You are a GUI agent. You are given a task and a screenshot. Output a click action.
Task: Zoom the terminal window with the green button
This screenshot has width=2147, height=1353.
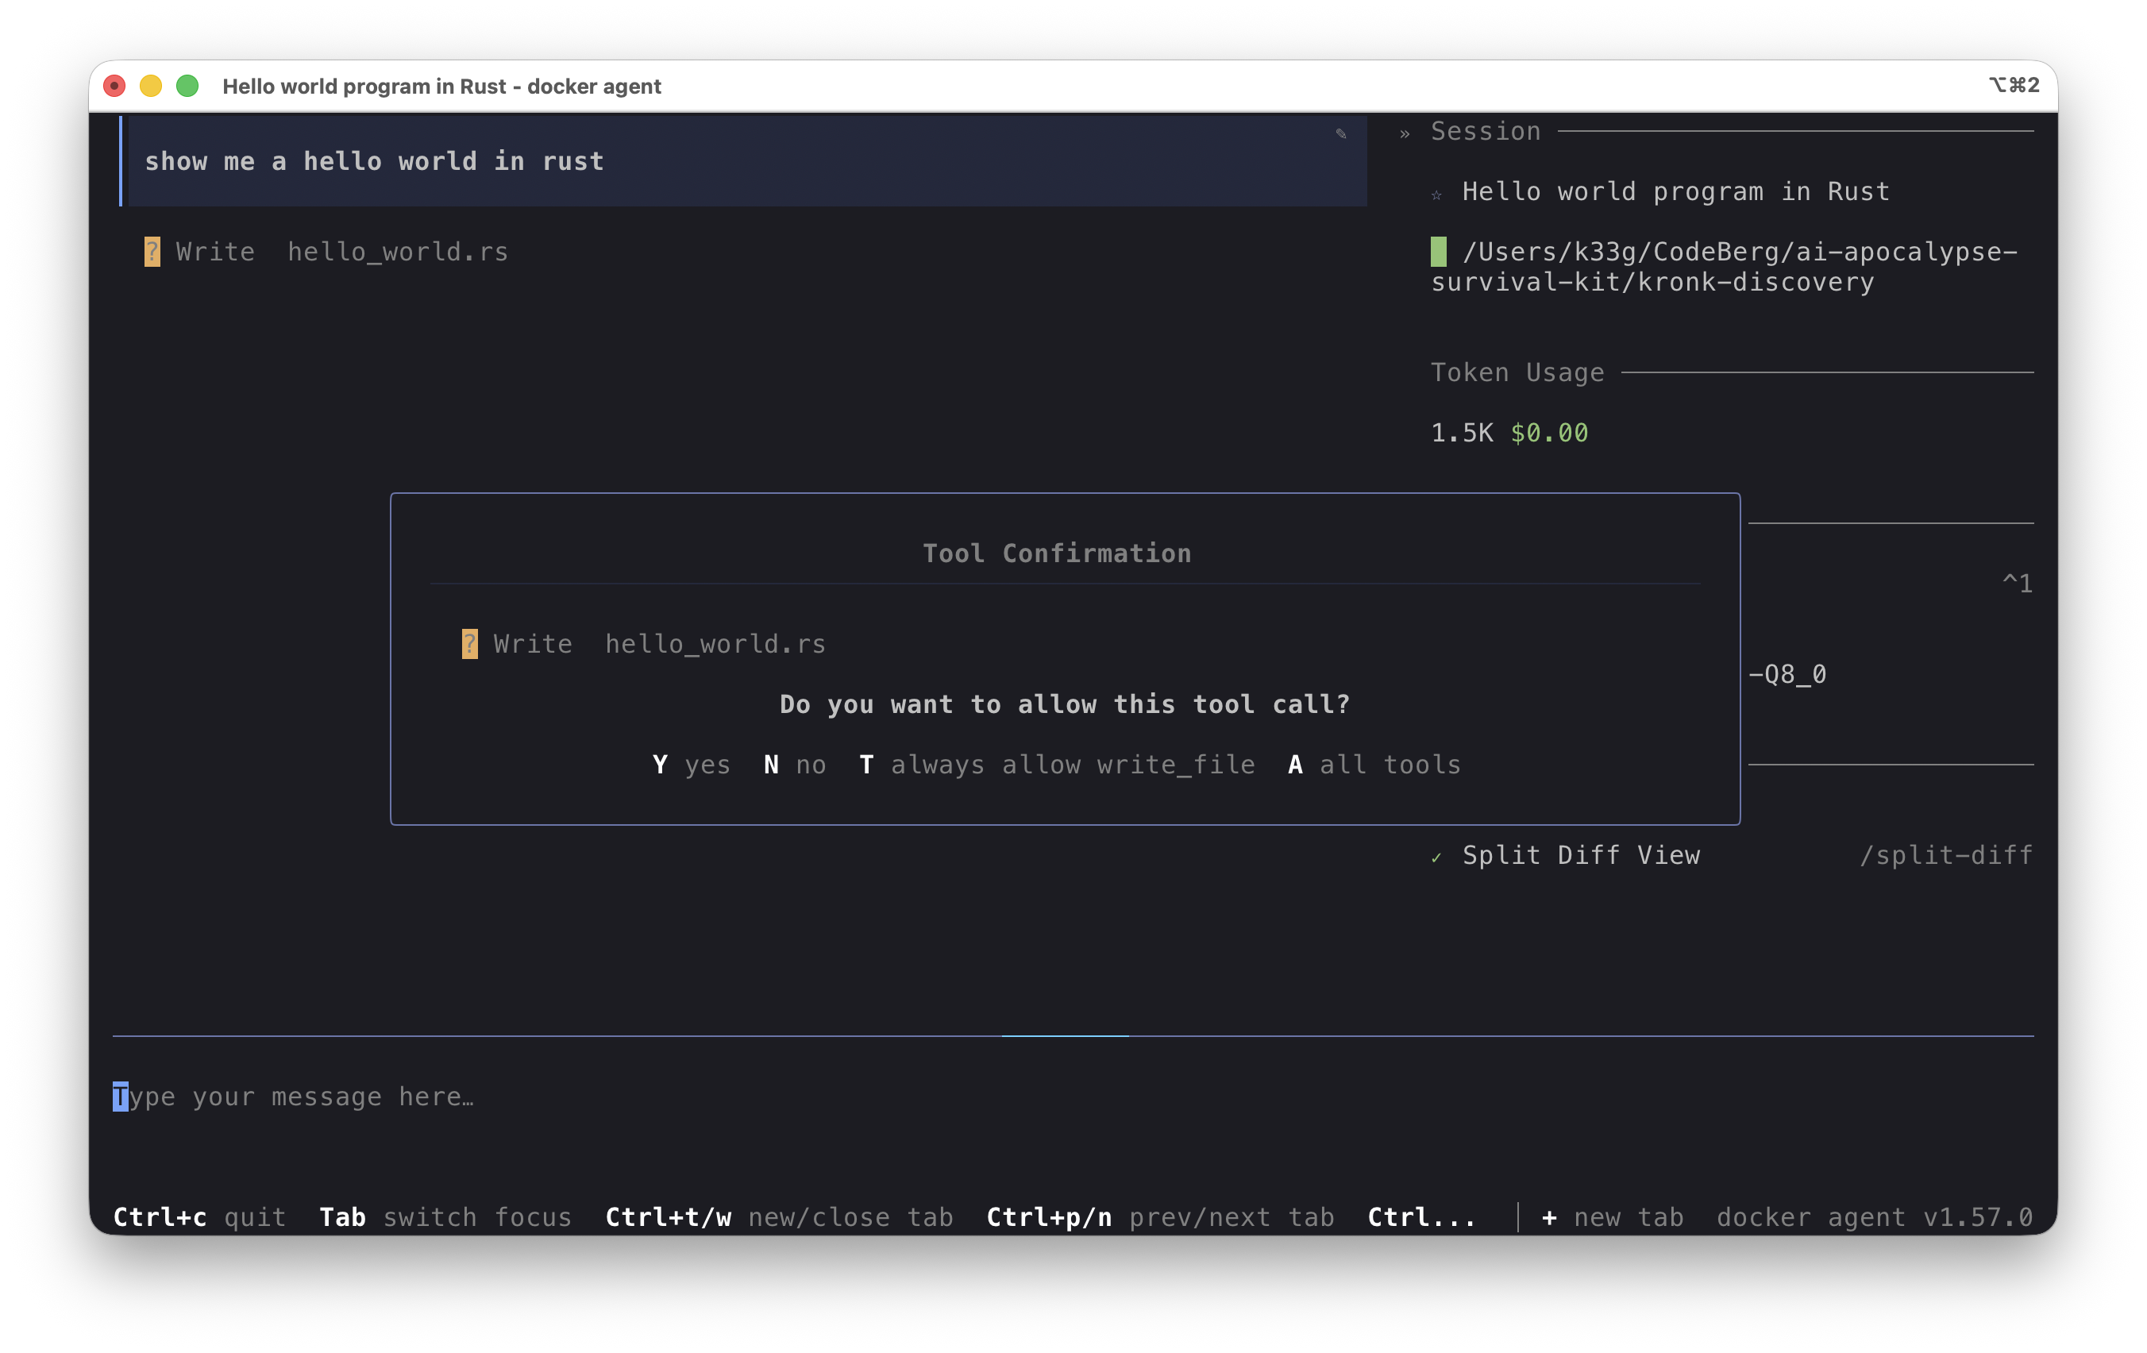[x=187, y=87]
